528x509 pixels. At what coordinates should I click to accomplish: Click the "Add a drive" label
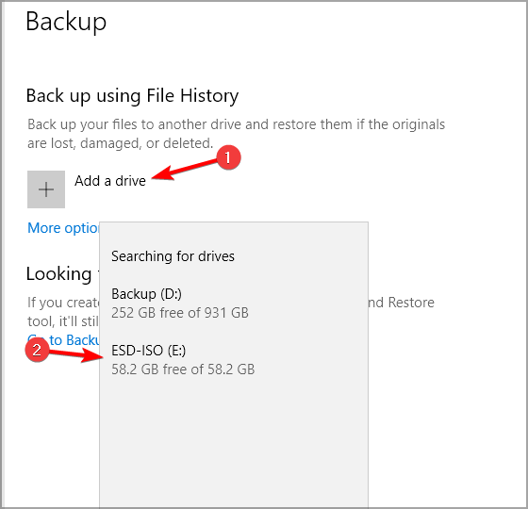click(110, 181)
